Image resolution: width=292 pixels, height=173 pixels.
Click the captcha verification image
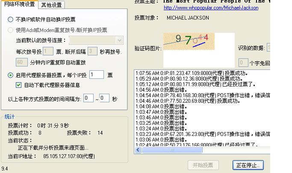coord(188,41)
